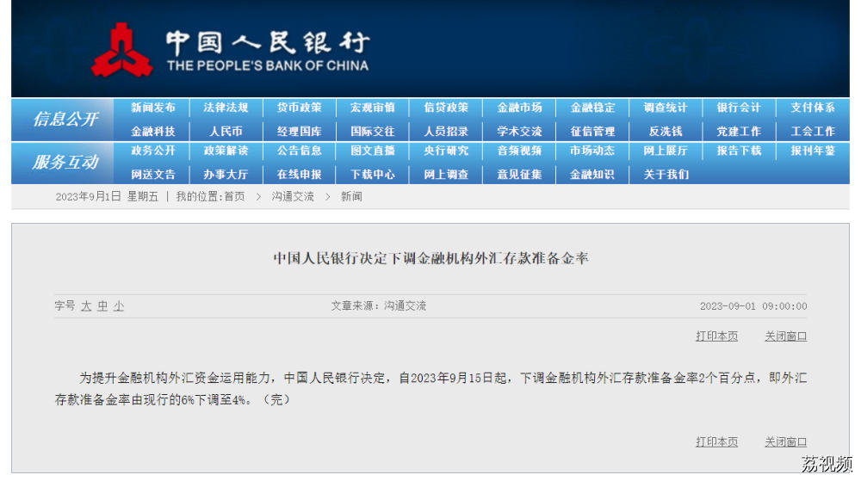Open 网送文告 menu item
This screenshot has height=481, width=861.
[152, 175]
